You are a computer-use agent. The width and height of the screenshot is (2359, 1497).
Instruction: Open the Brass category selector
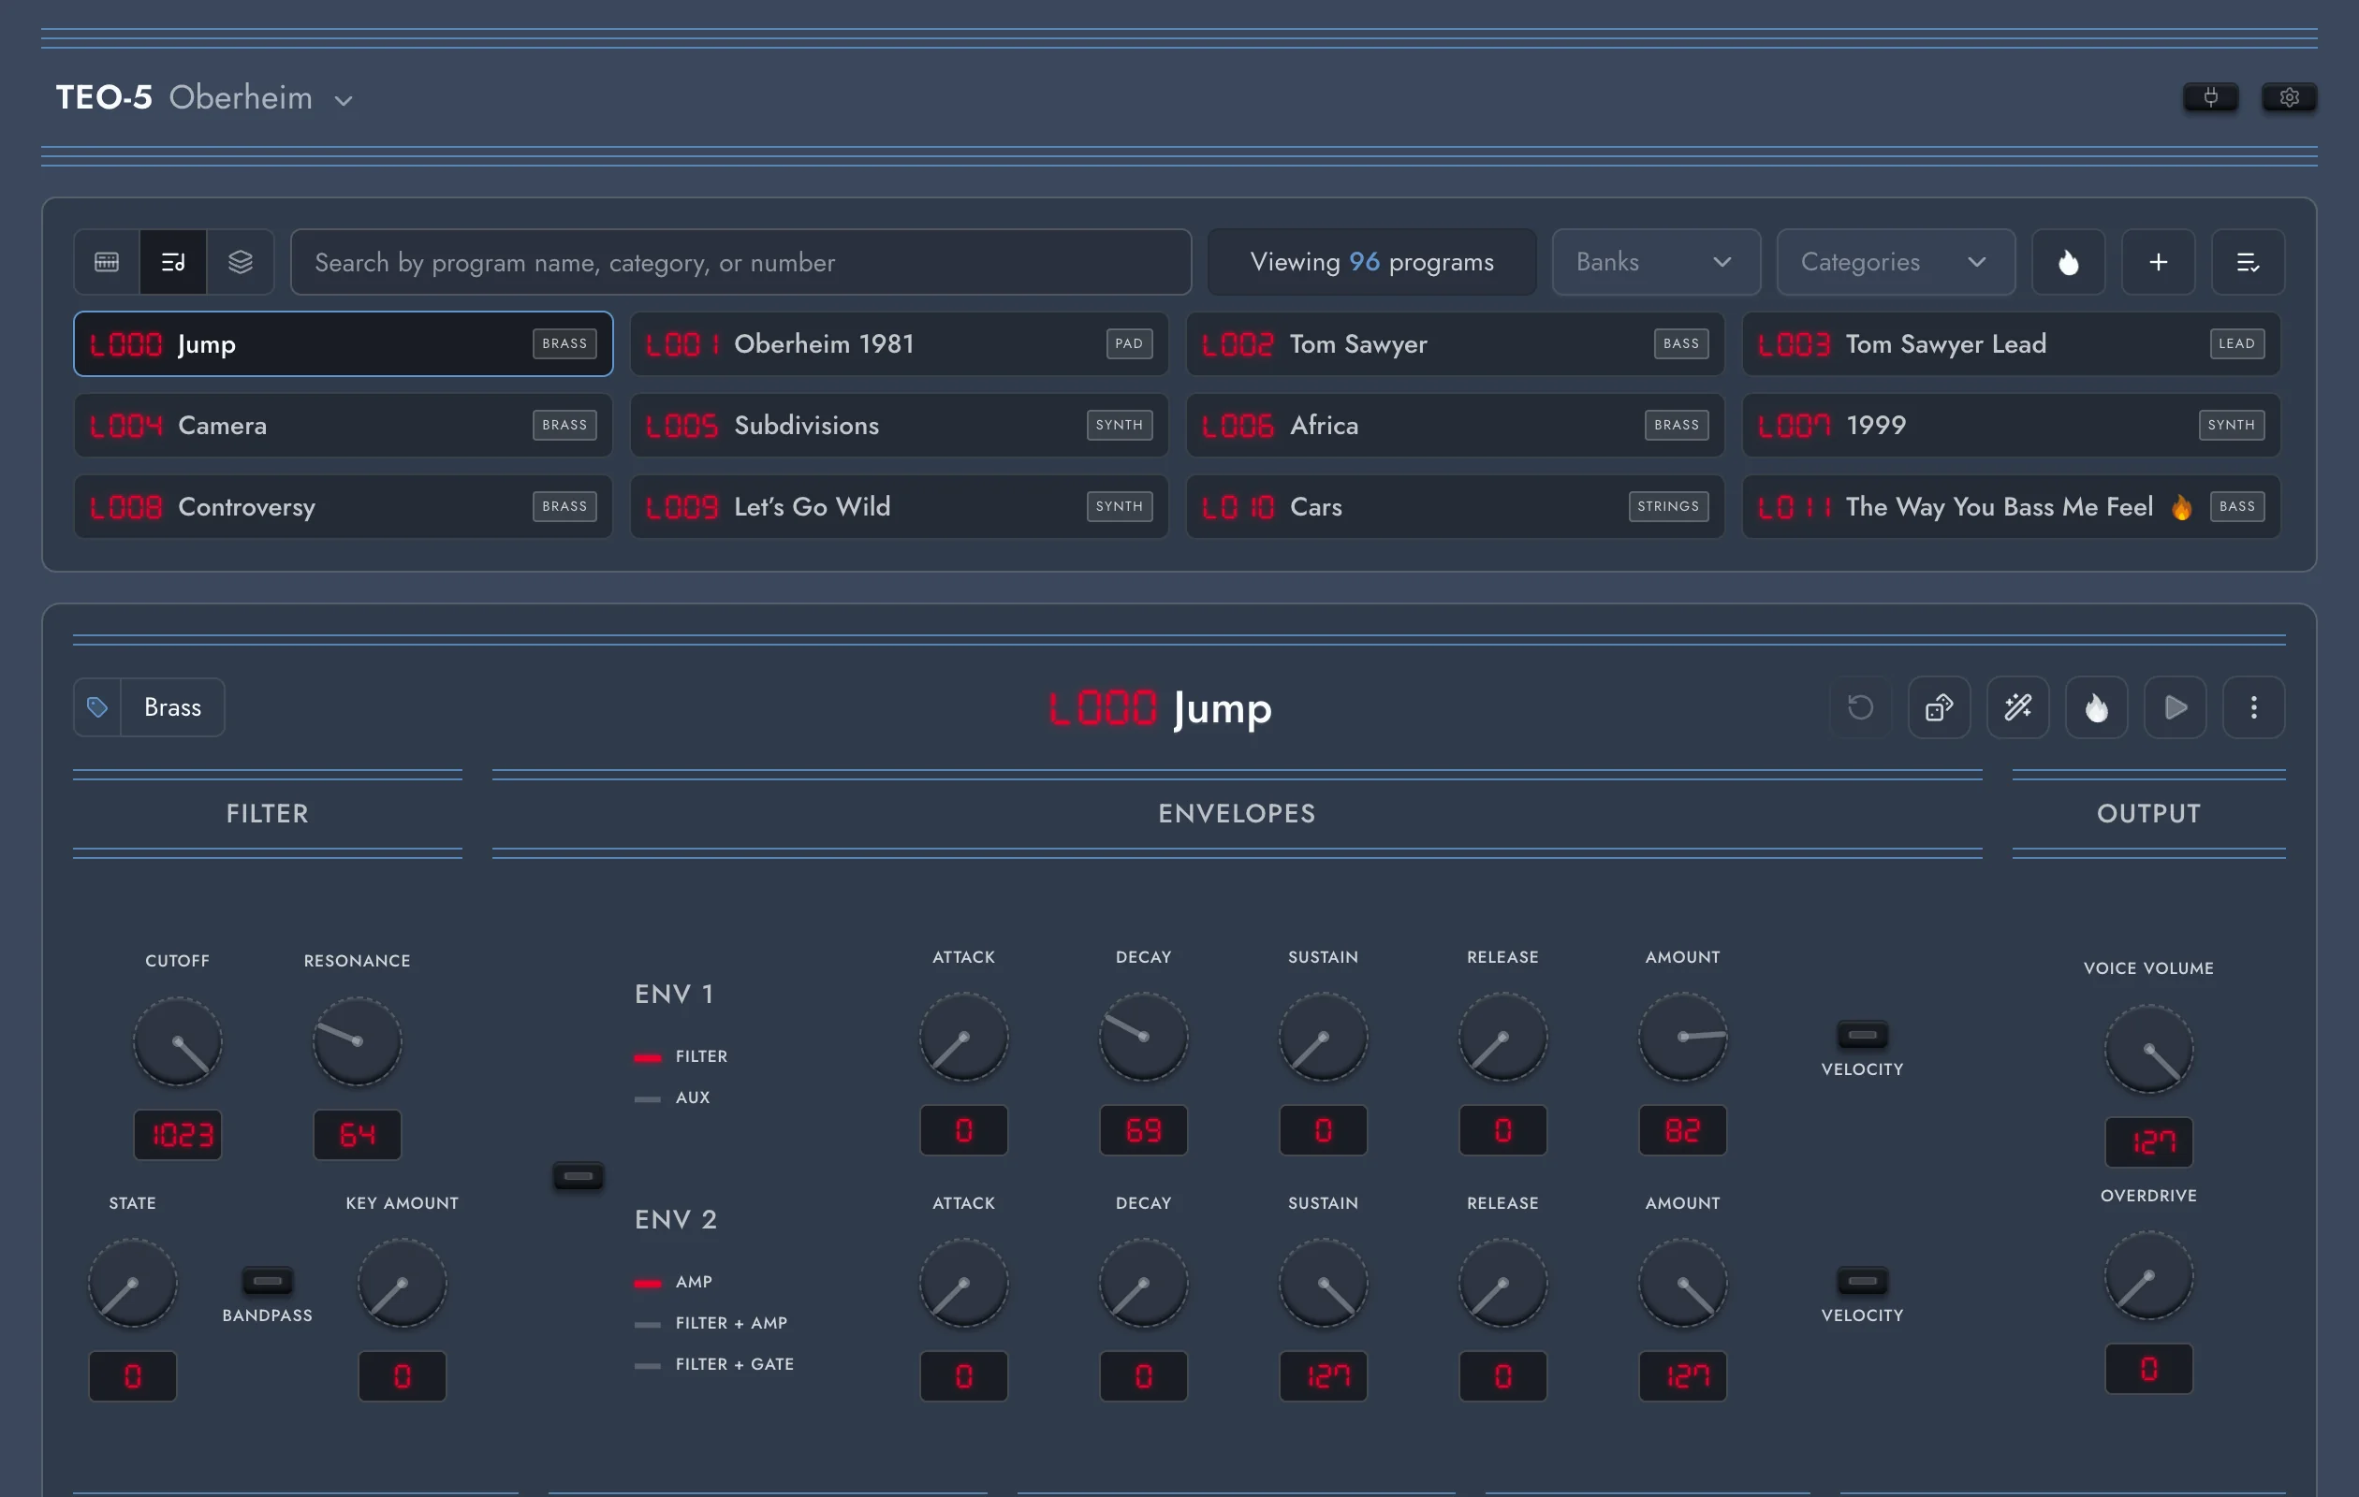click(172, 707)
